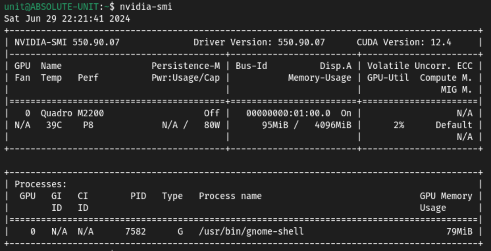Screen dimensions: 491x251
Task: Click the typed nvidia-smi command
Action: (x=146, y=7)
